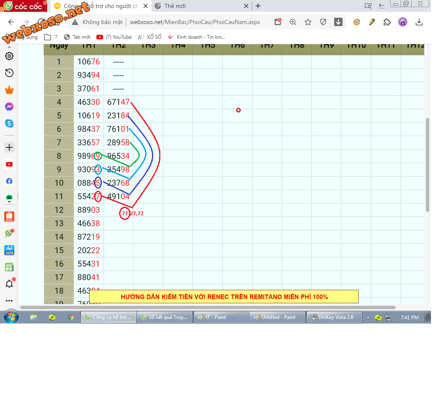Click cell 10676 in day 1 row
This screenshot has height=401, width=436.
(90, 62)
